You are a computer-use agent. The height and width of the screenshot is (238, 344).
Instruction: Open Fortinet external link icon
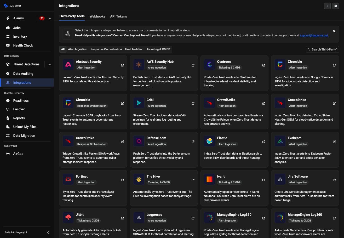(x=122, y=180)
